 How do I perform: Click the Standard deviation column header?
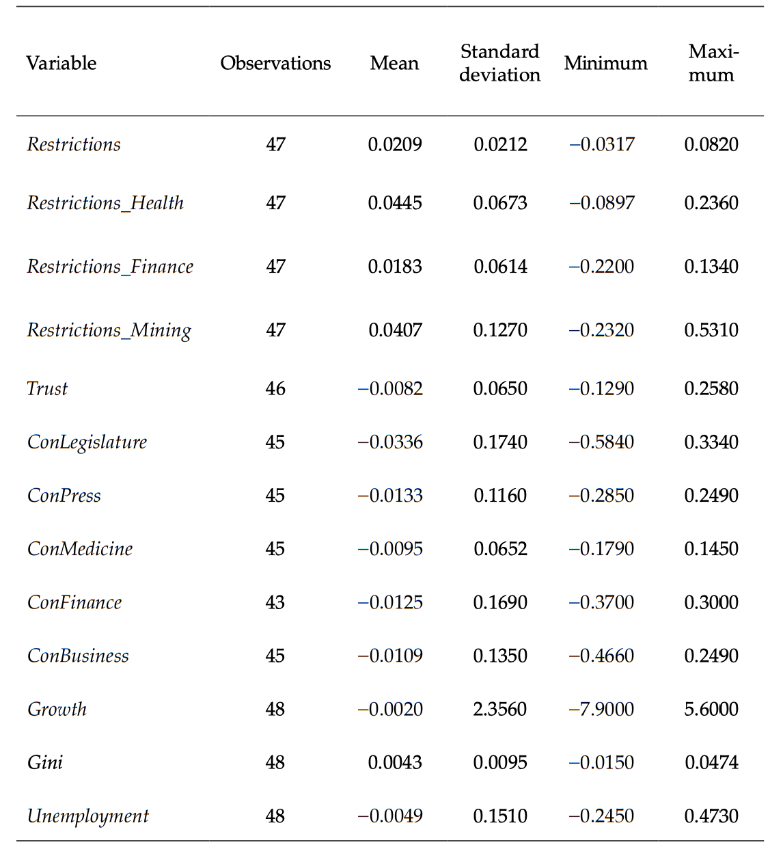tap(499, 63)
